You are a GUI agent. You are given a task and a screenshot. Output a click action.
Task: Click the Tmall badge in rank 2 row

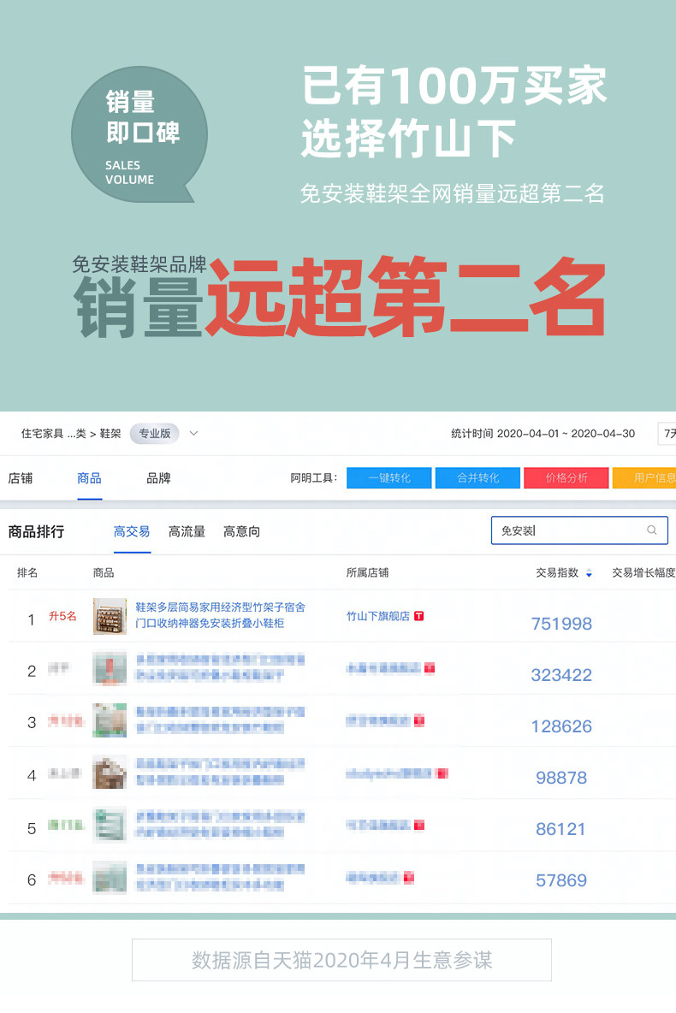(x=430, y=668)
